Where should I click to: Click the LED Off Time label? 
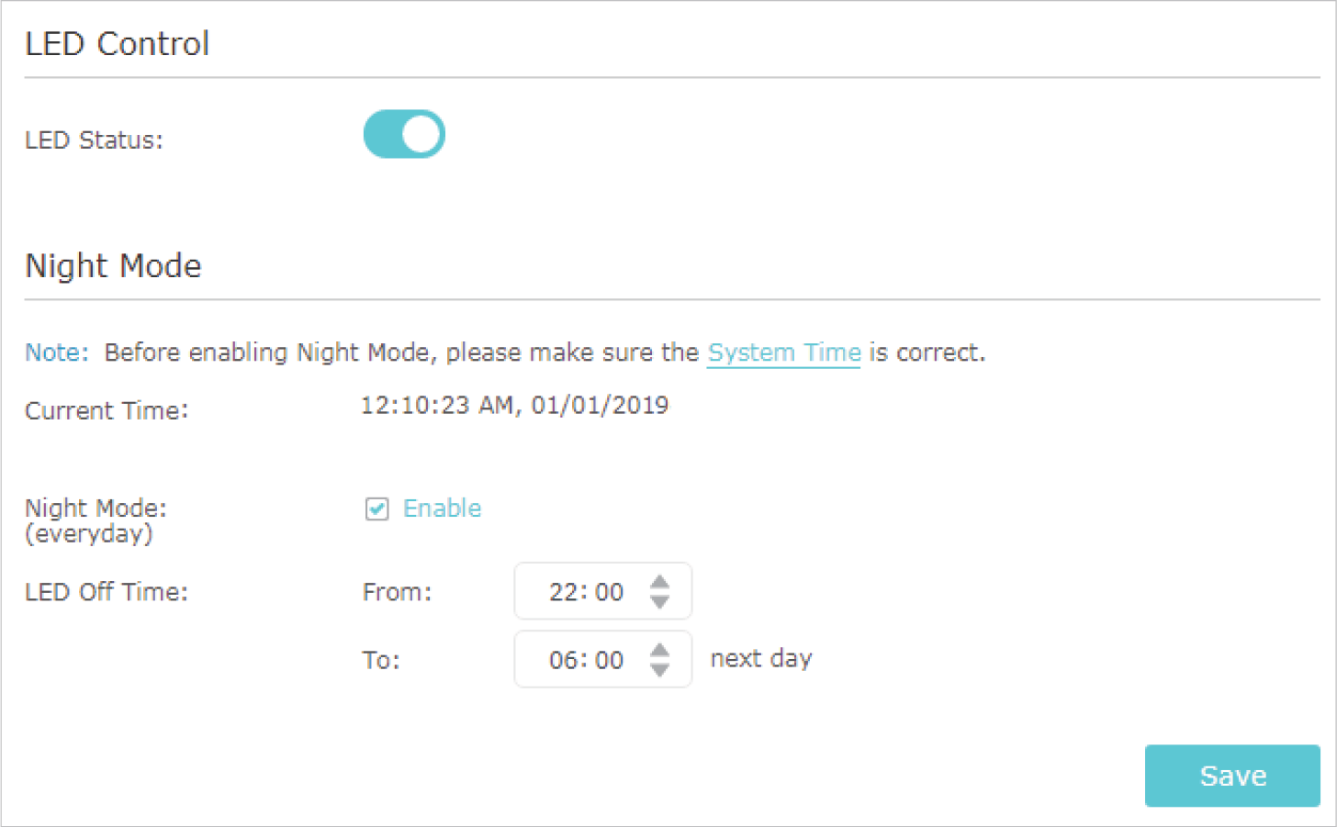(107, 592)
